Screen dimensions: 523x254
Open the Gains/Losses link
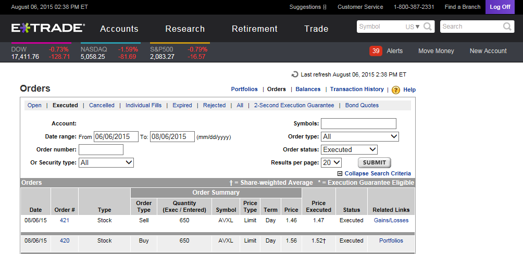coord(391,220)
